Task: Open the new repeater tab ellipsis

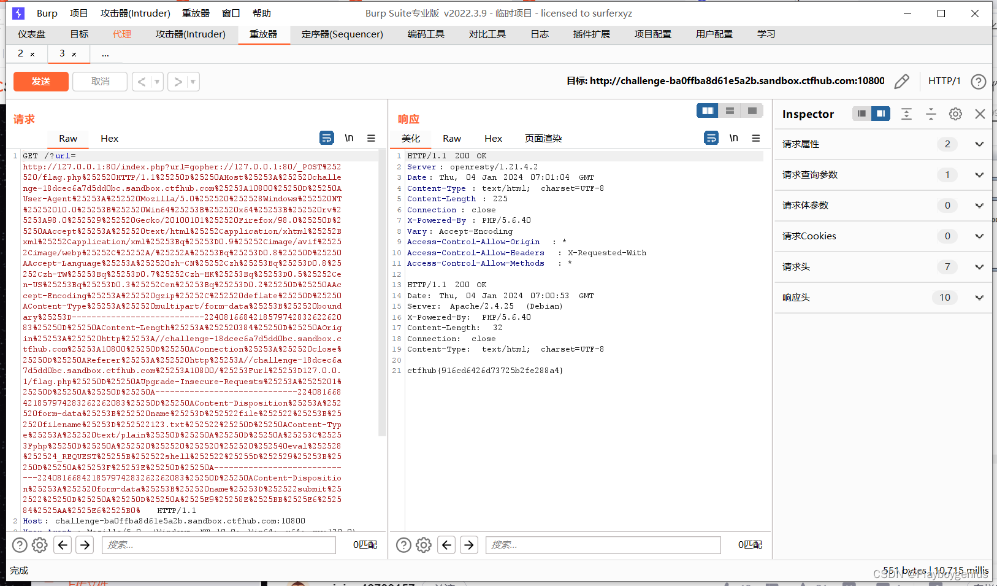Action: coord(105,54)
